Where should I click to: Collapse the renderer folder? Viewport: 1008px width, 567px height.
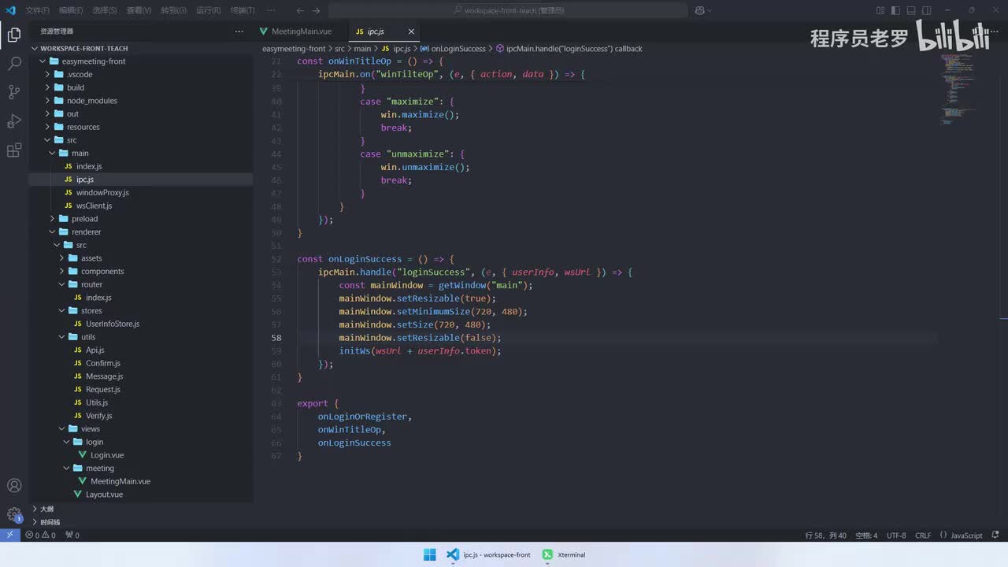click(x=86, y=232)
